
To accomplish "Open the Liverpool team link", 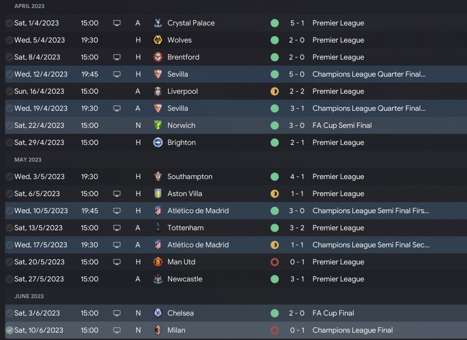I will pos(182,91).
